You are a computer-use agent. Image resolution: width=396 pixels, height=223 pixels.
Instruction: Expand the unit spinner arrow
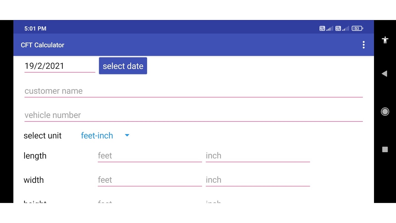click(x=127, y=135)
